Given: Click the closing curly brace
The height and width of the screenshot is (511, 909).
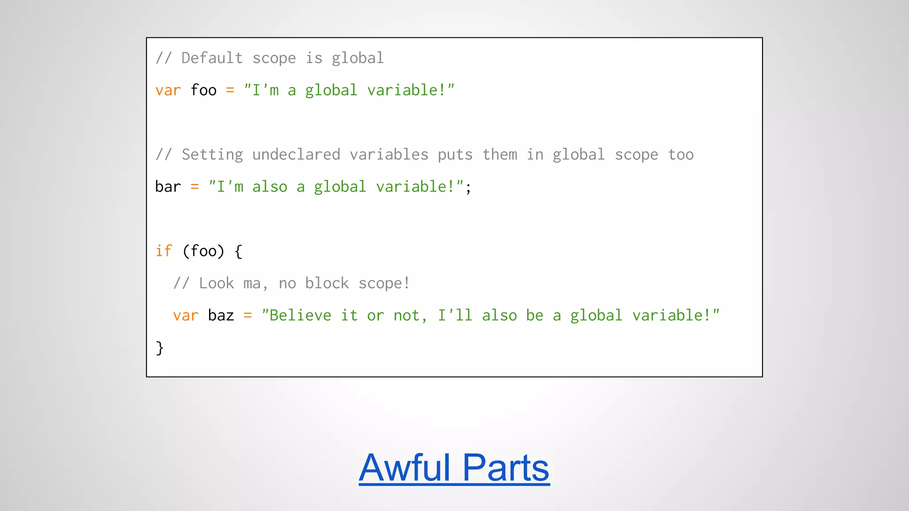Looking at the screenshot, I should pos(160,348).
